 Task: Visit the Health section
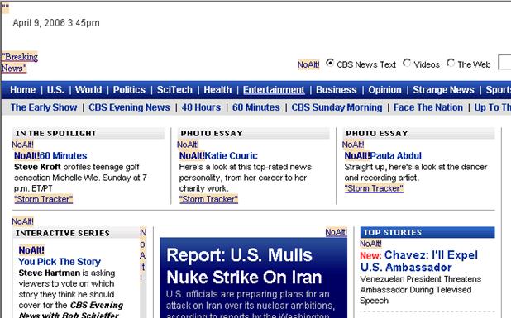(x=217, y=90)
